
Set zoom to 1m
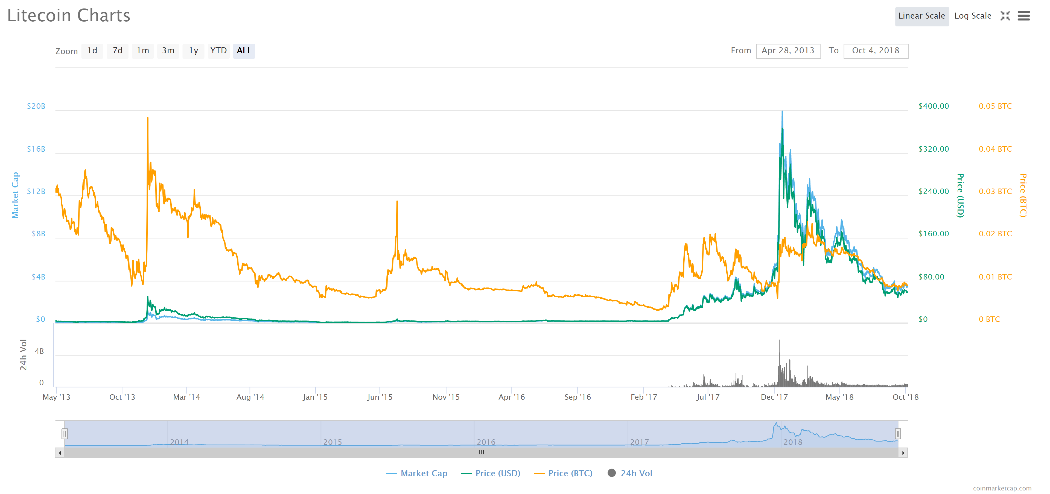tap(143, 51)
